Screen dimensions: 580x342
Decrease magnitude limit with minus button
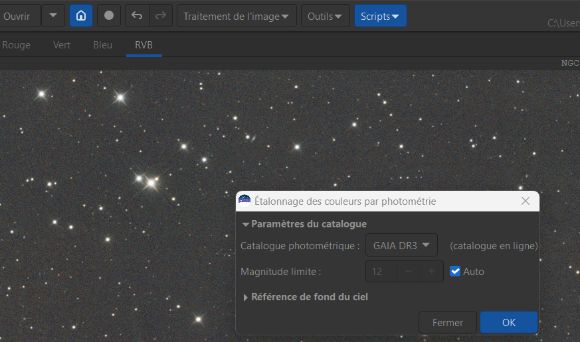(x=409, y=272)
